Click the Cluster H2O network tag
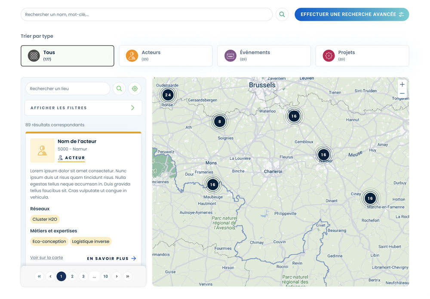The width and height of the screenshot is (430, 299). coord(45,219)
